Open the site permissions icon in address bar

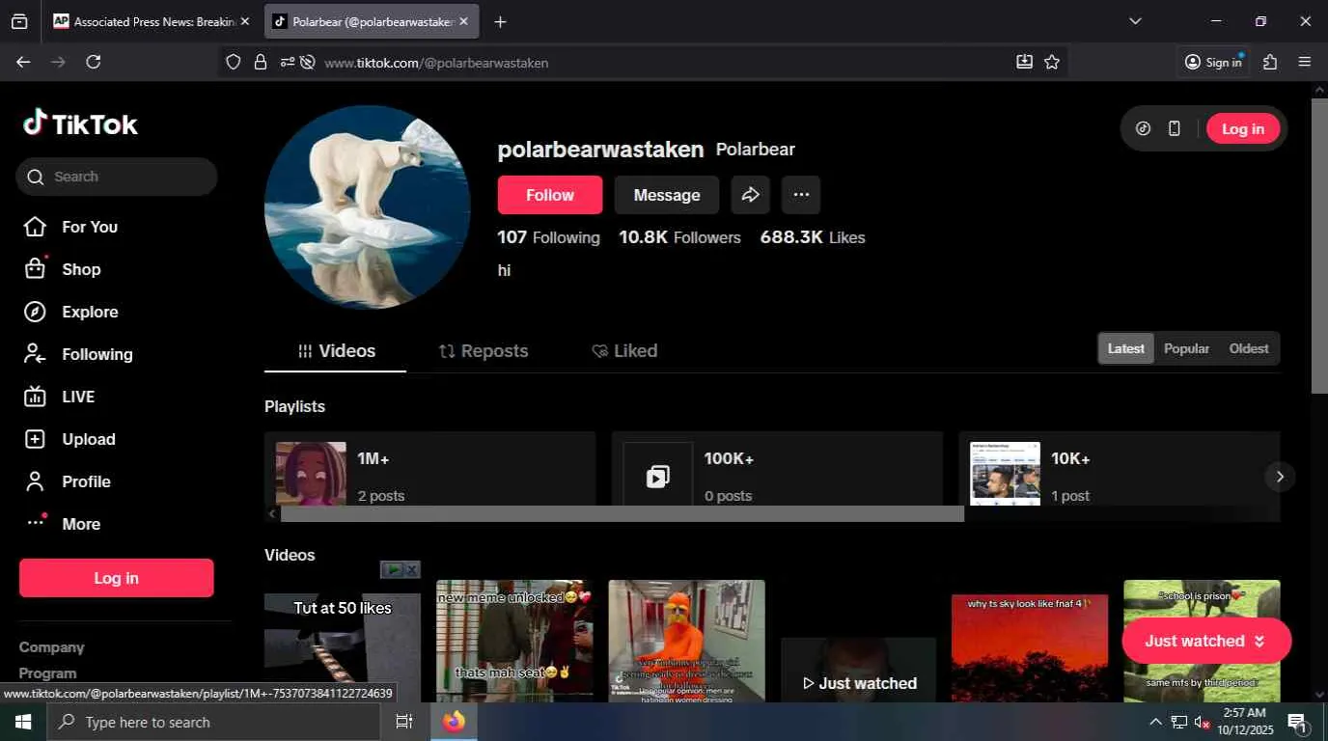287,62
